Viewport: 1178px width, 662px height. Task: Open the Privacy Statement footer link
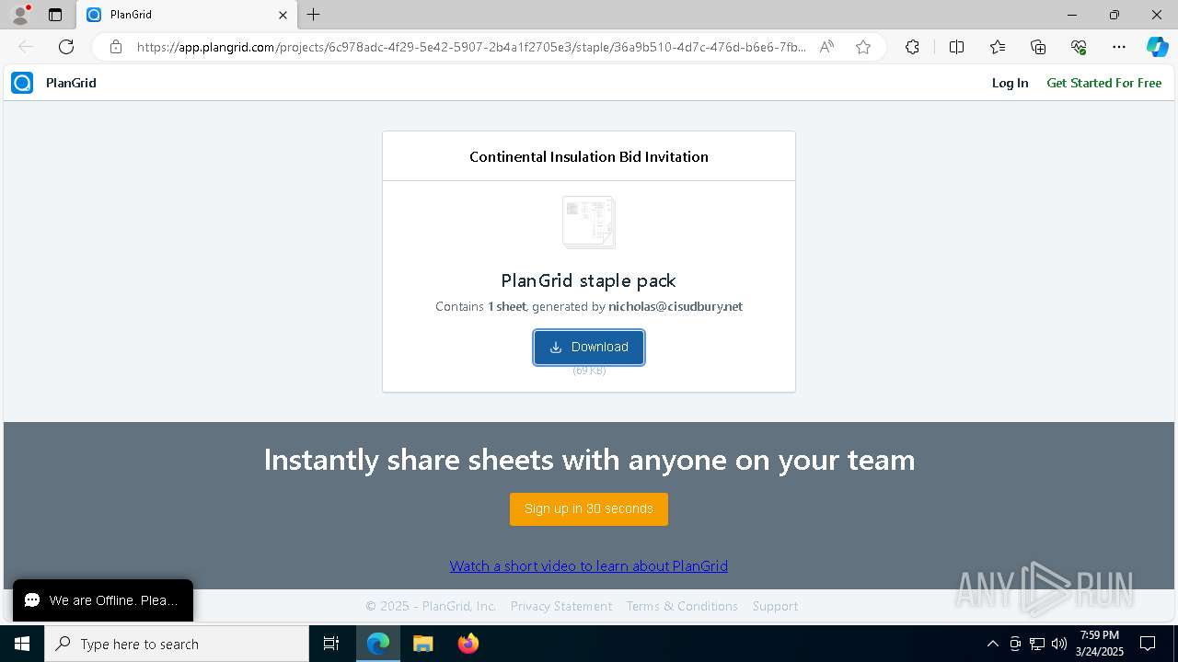(561, 606)
